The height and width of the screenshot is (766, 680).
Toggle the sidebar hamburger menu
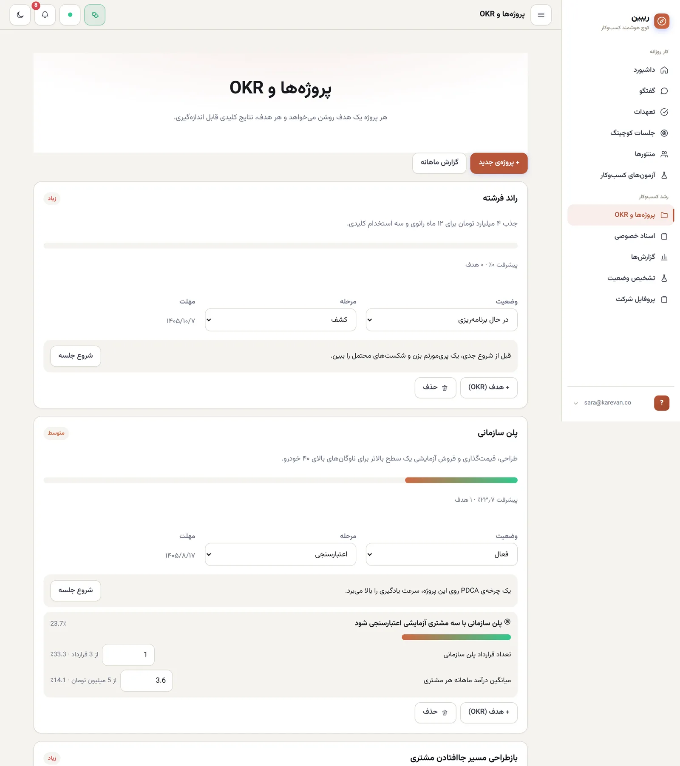[x=541, y=15]
